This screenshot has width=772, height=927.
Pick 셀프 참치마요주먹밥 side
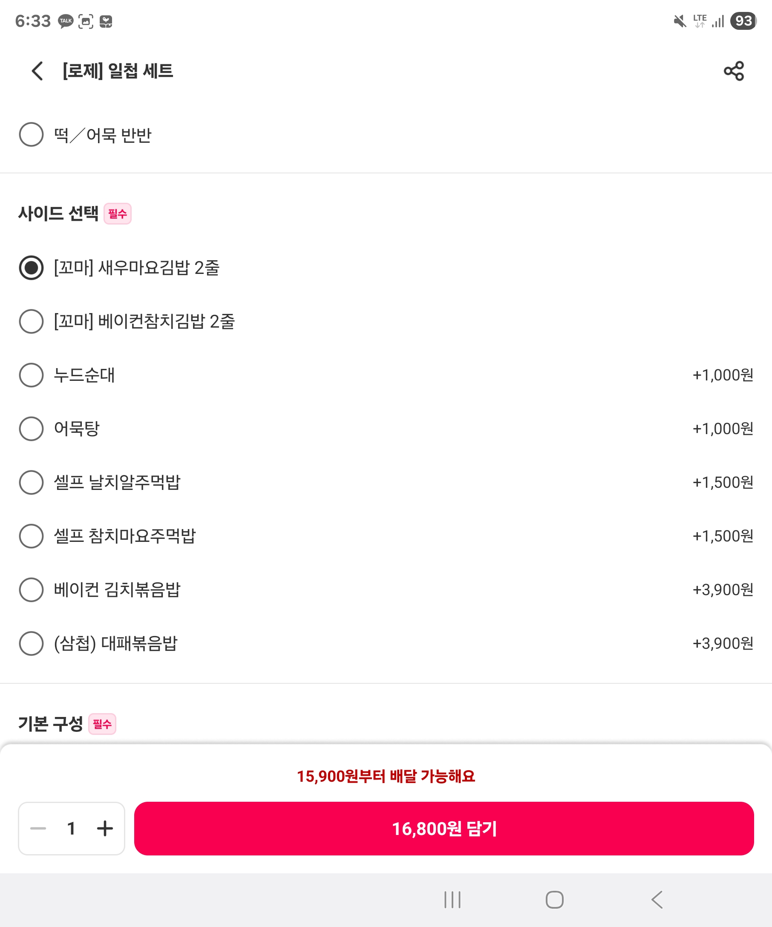click(32, 536)
